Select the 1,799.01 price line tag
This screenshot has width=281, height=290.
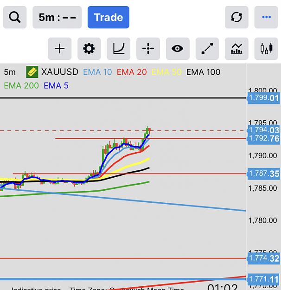pyautogui.click(x=264, y=98)
